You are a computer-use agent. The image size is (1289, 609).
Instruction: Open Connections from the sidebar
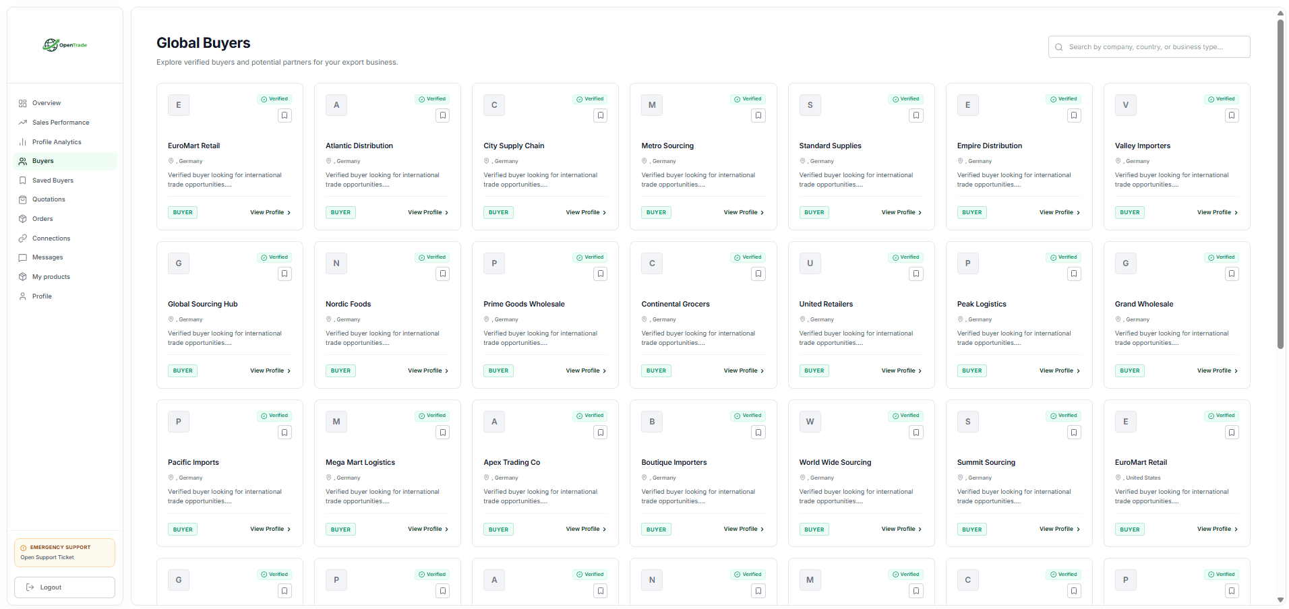pos(65,238)
